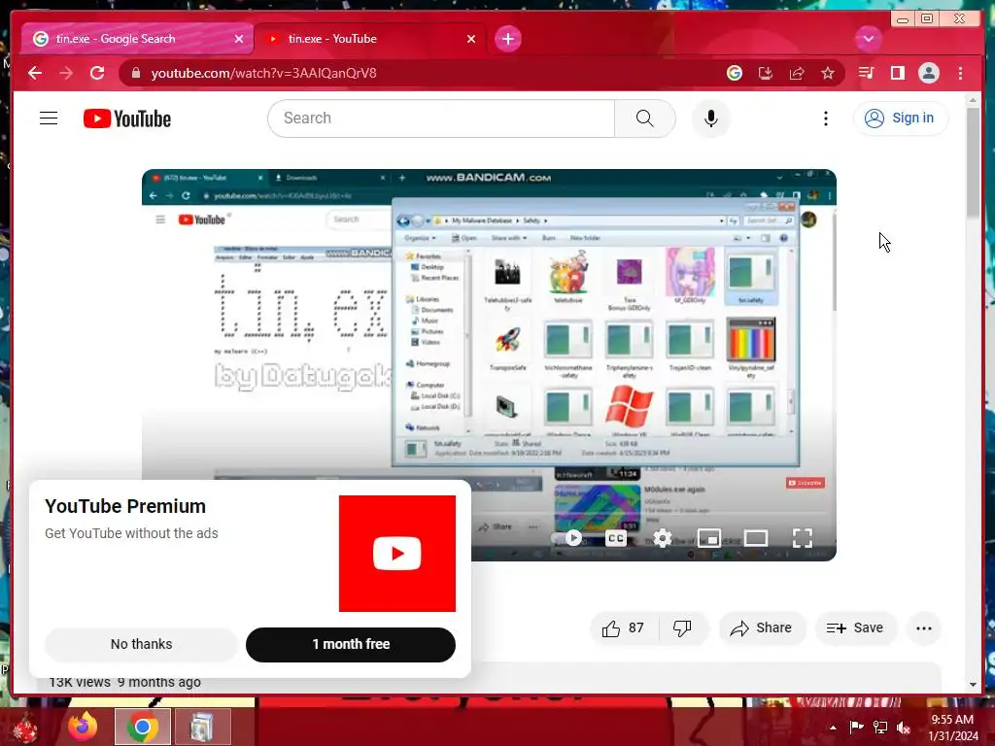Click the YouTube Premium red logo image
This screenshot has width=995, height=746.
pos(397,554)
